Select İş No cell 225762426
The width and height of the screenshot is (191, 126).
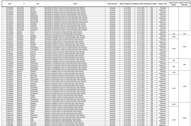[9, 22]
